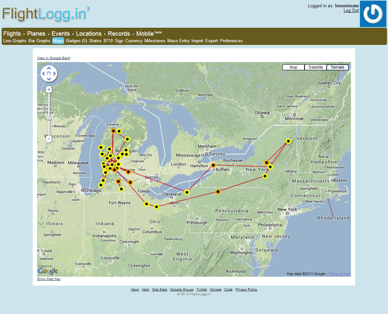Click the FlightLogg.in' logo

(x=46, y=14)
